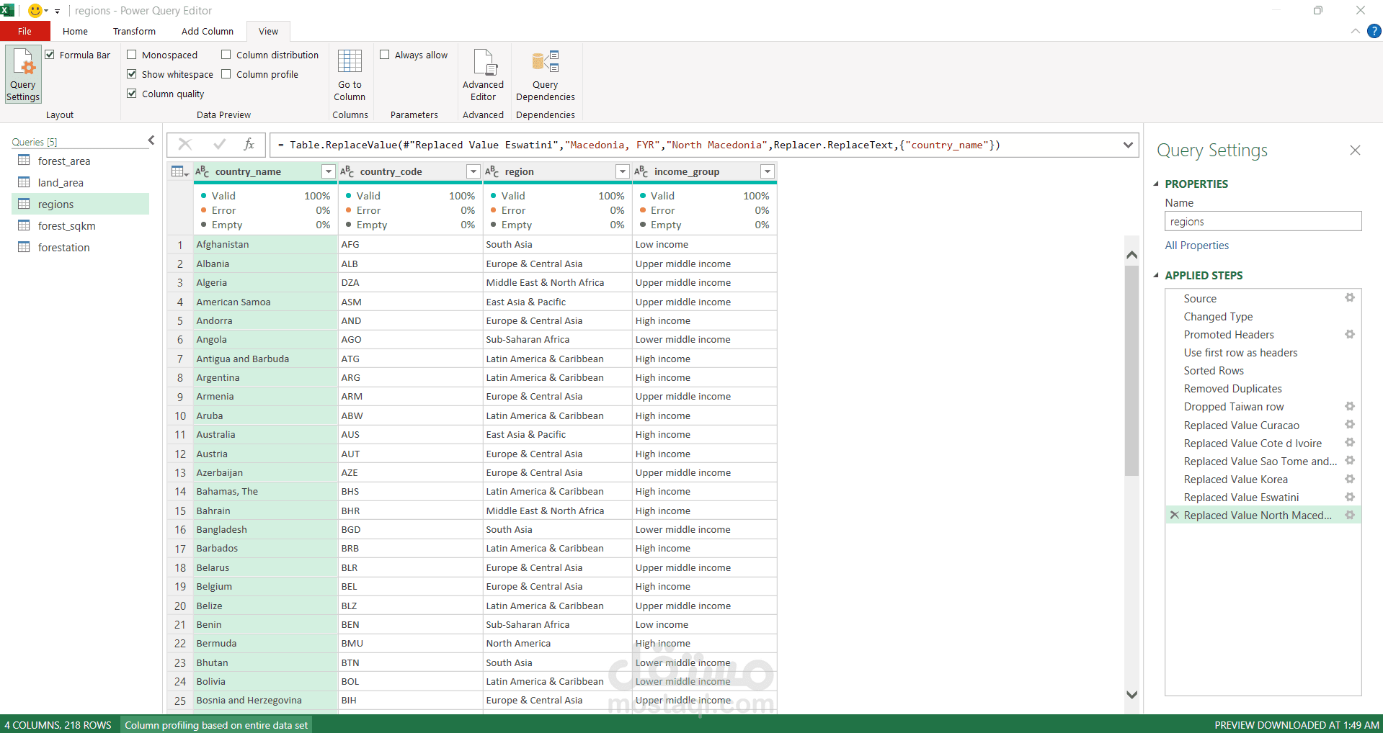Open the Advanced Editor
The height and width of the screenshot is (733, 1383).
[483, 74]
